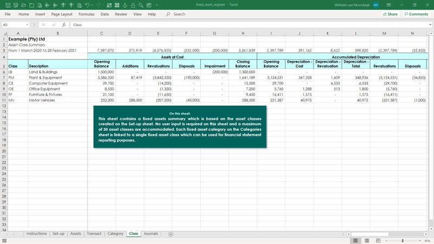The height and width of the screenshot is (244, 434).
Task: Click the padlock protect sheet icon
Action: tap(133, 5)
